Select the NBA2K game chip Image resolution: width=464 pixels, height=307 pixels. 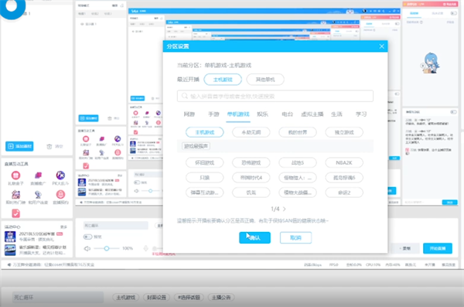pos(344,162)
